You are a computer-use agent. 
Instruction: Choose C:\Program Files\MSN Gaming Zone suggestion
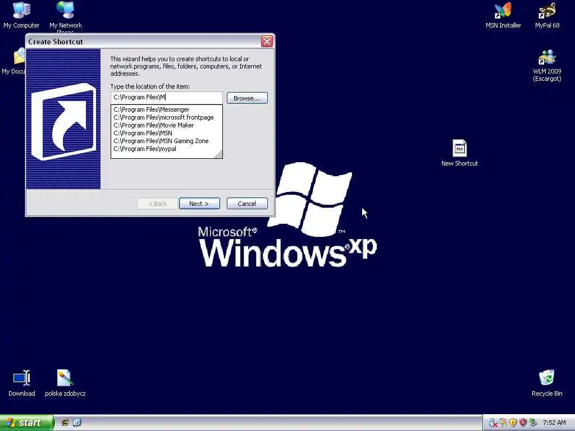coord(166,141)
